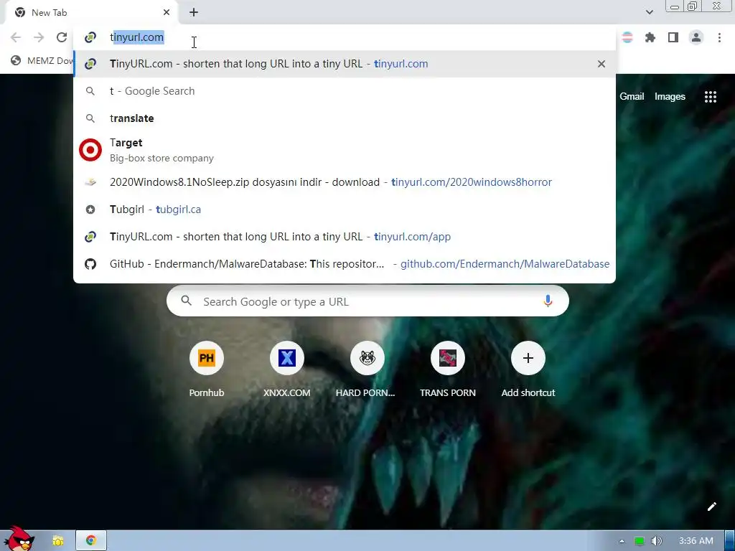Open the GitHub MalwareDatabase suggestion
Image resolution: width=735 pixels, height=551 pixels.
(x=345, y=264)
